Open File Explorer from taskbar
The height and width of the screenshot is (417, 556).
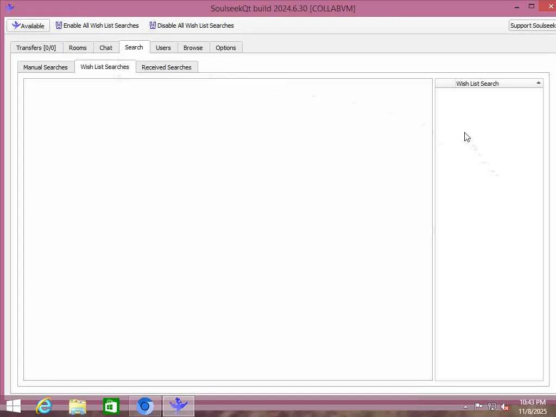coord(77,406)
